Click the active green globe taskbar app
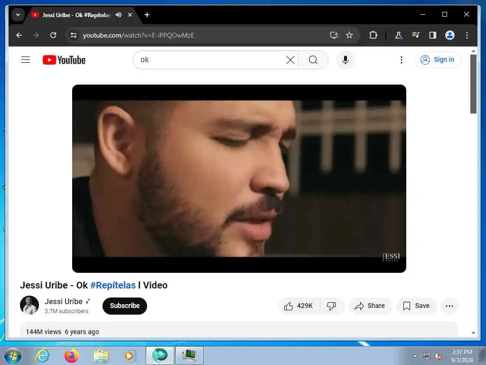 (x=160, y=355)
